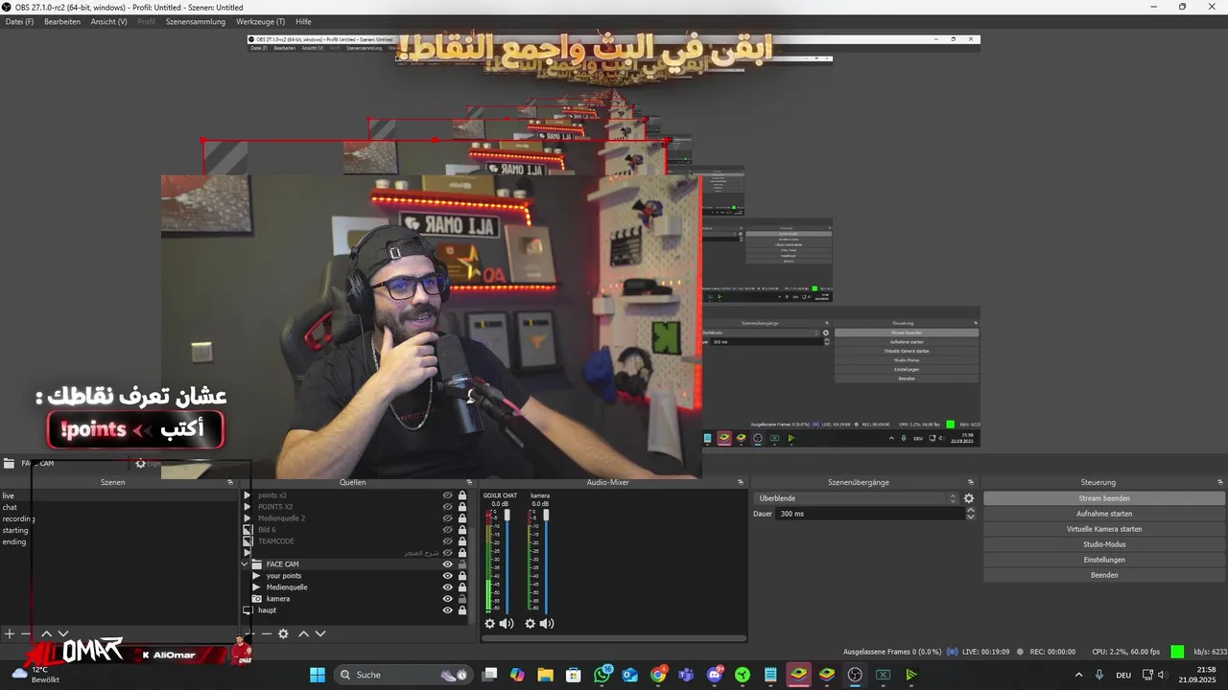Undock the Szenenübergänge panel via float icon
This screenshot has height=690, width=1228.
coord(971,482)
